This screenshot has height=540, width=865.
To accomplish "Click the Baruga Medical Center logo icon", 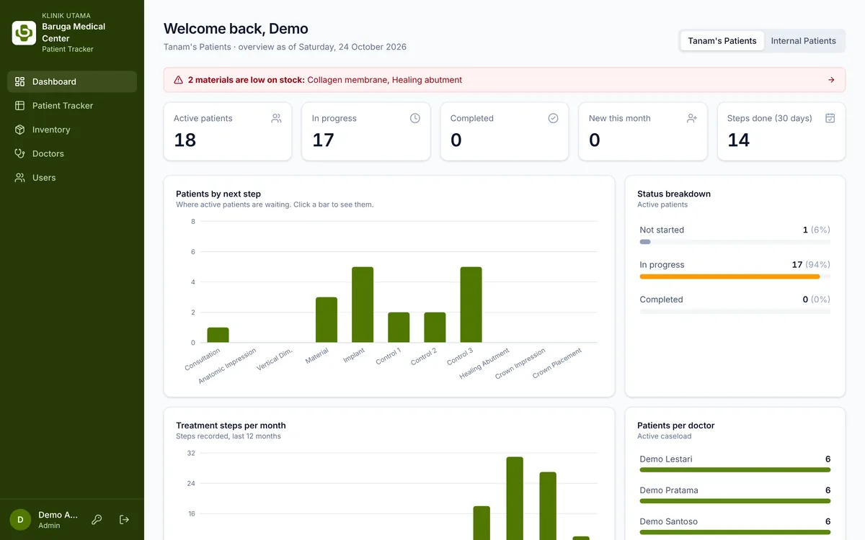I will tap(24, 33).
